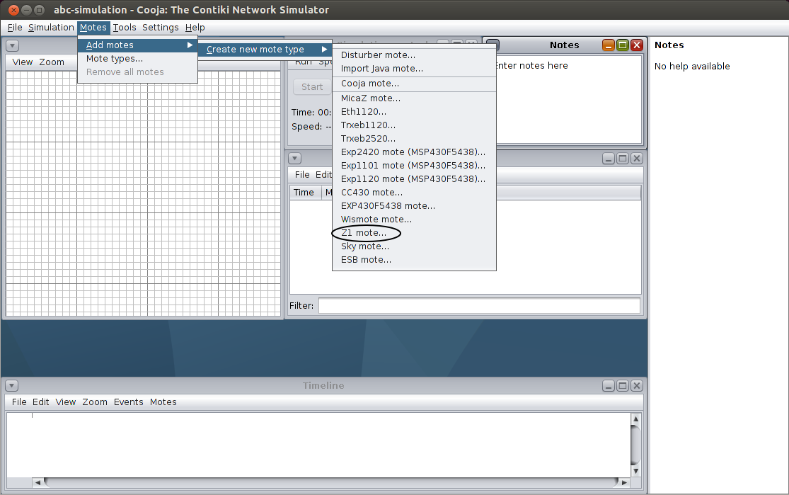This screenshot has height=495, width=789.
Task: Choose Wismote mote... option
Action: (x=414, y=219)
